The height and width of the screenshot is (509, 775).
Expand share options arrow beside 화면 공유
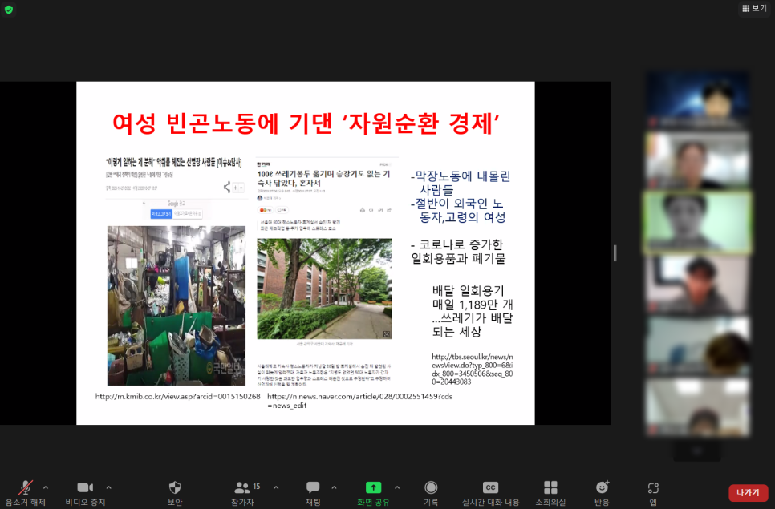(x=397, y=487)
